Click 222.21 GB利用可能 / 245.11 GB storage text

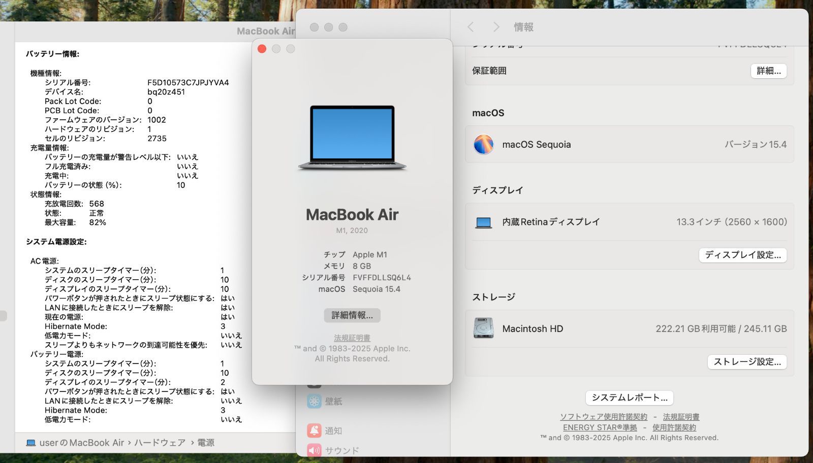click(721, 328)
